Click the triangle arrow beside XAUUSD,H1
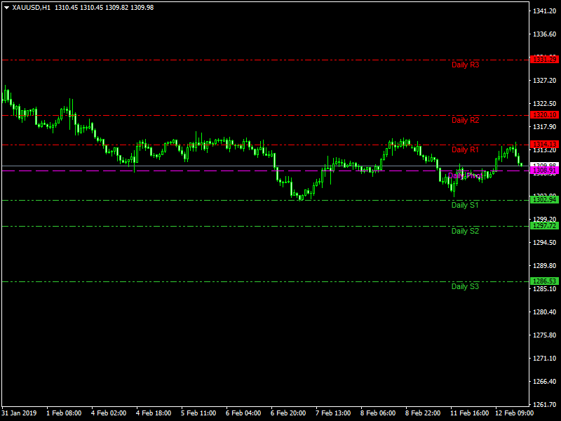 (x=6, y=7)
